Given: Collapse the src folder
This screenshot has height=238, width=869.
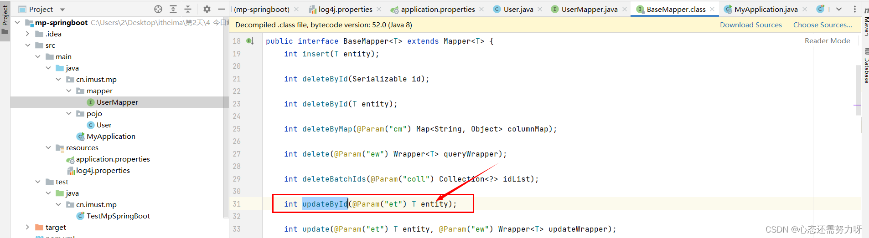Looking at the screenshot, I should [27, 45].
